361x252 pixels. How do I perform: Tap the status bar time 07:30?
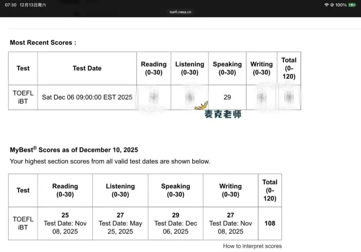pos(11,5)
